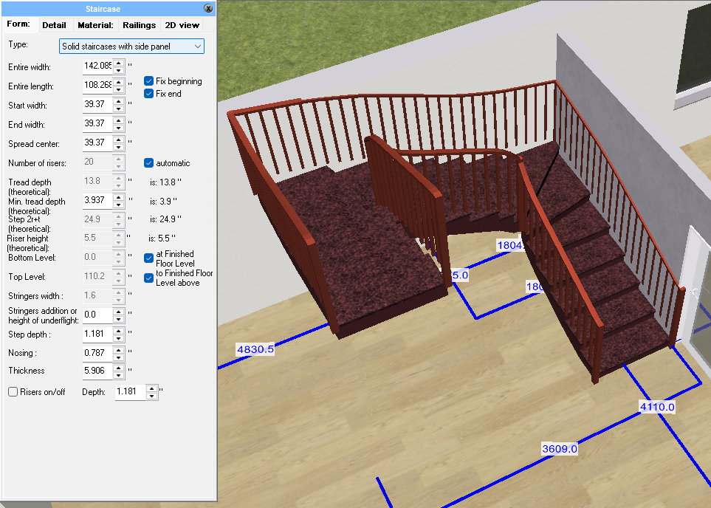Screen dimensions: 711x508
Task: Increase Nosing value with up arrow
Action: 118,349
